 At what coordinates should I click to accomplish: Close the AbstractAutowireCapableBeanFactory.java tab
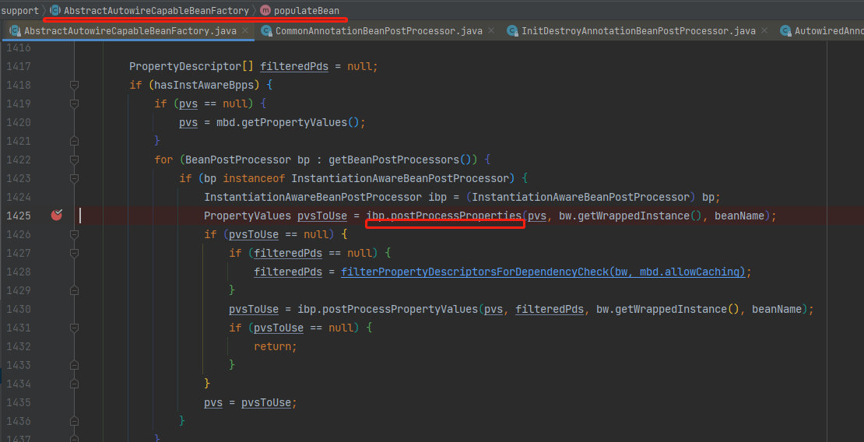[x=245, y=31]
